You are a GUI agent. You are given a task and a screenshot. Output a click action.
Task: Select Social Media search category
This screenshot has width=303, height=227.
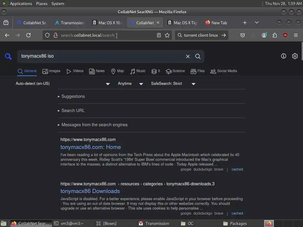pyautogui.click(x=224, y=71)
